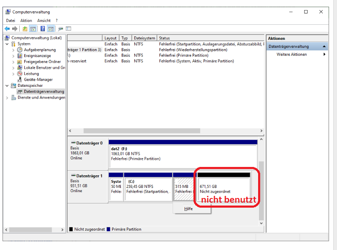Click the Ereignisanzeige icon
337x250 pixels.
click(x=20, y=56)
